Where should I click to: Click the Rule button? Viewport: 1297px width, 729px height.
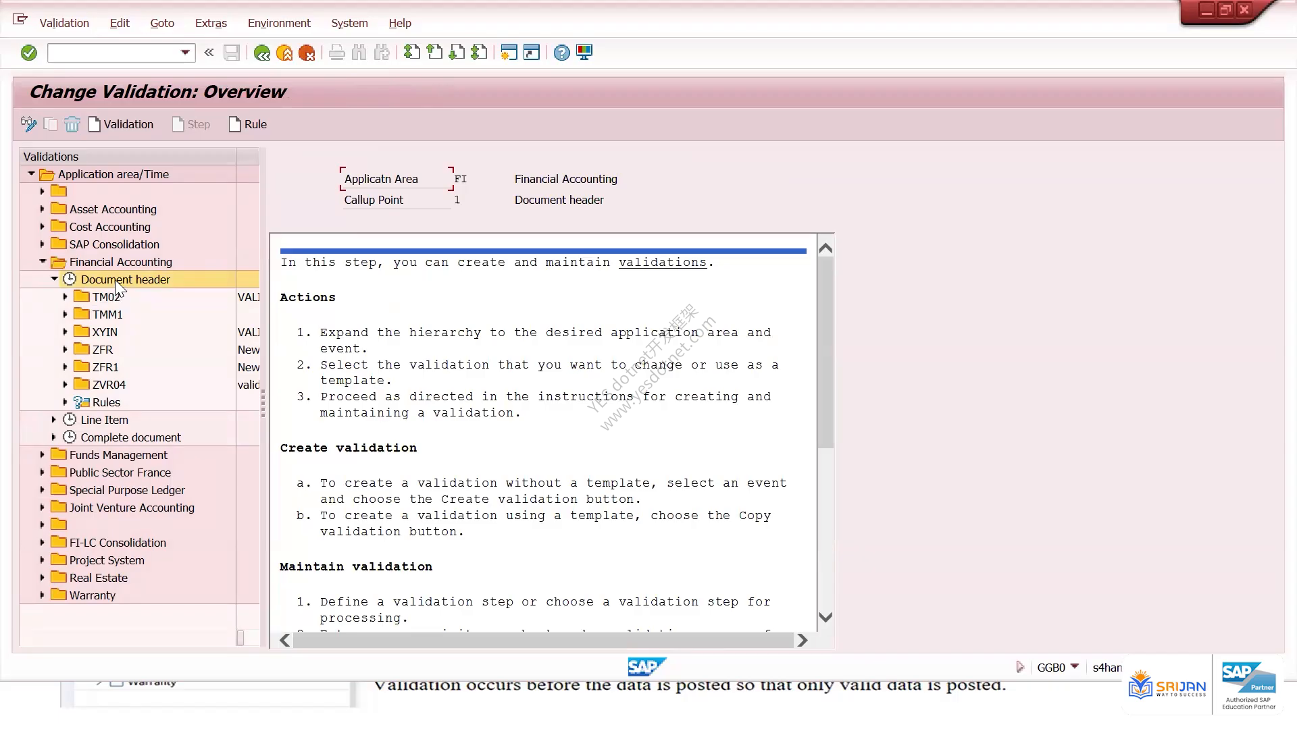tap(248, 124)
